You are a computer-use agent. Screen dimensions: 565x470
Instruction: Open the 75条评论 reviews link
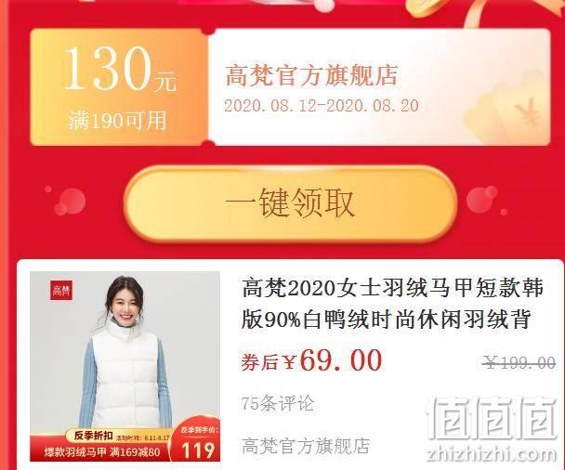point(278,403)
